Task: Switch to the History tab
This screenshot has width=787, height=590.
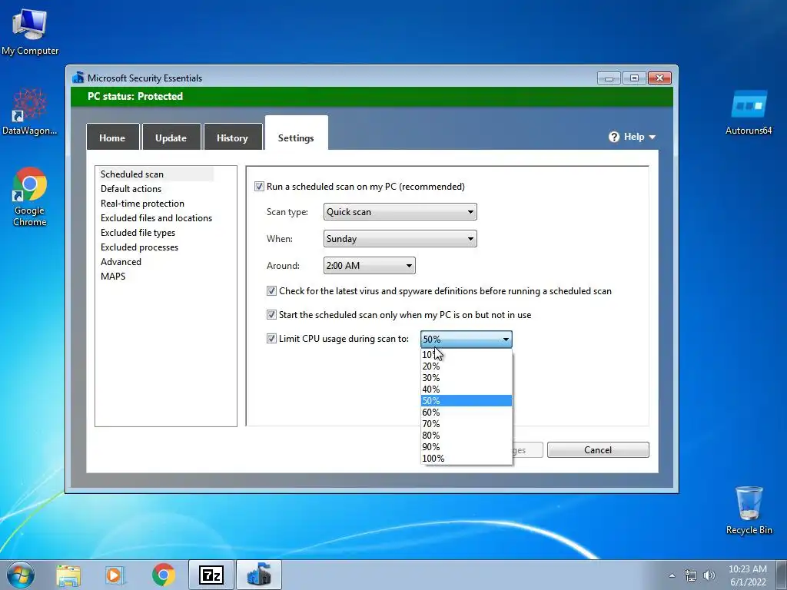Action: [232, 138]
